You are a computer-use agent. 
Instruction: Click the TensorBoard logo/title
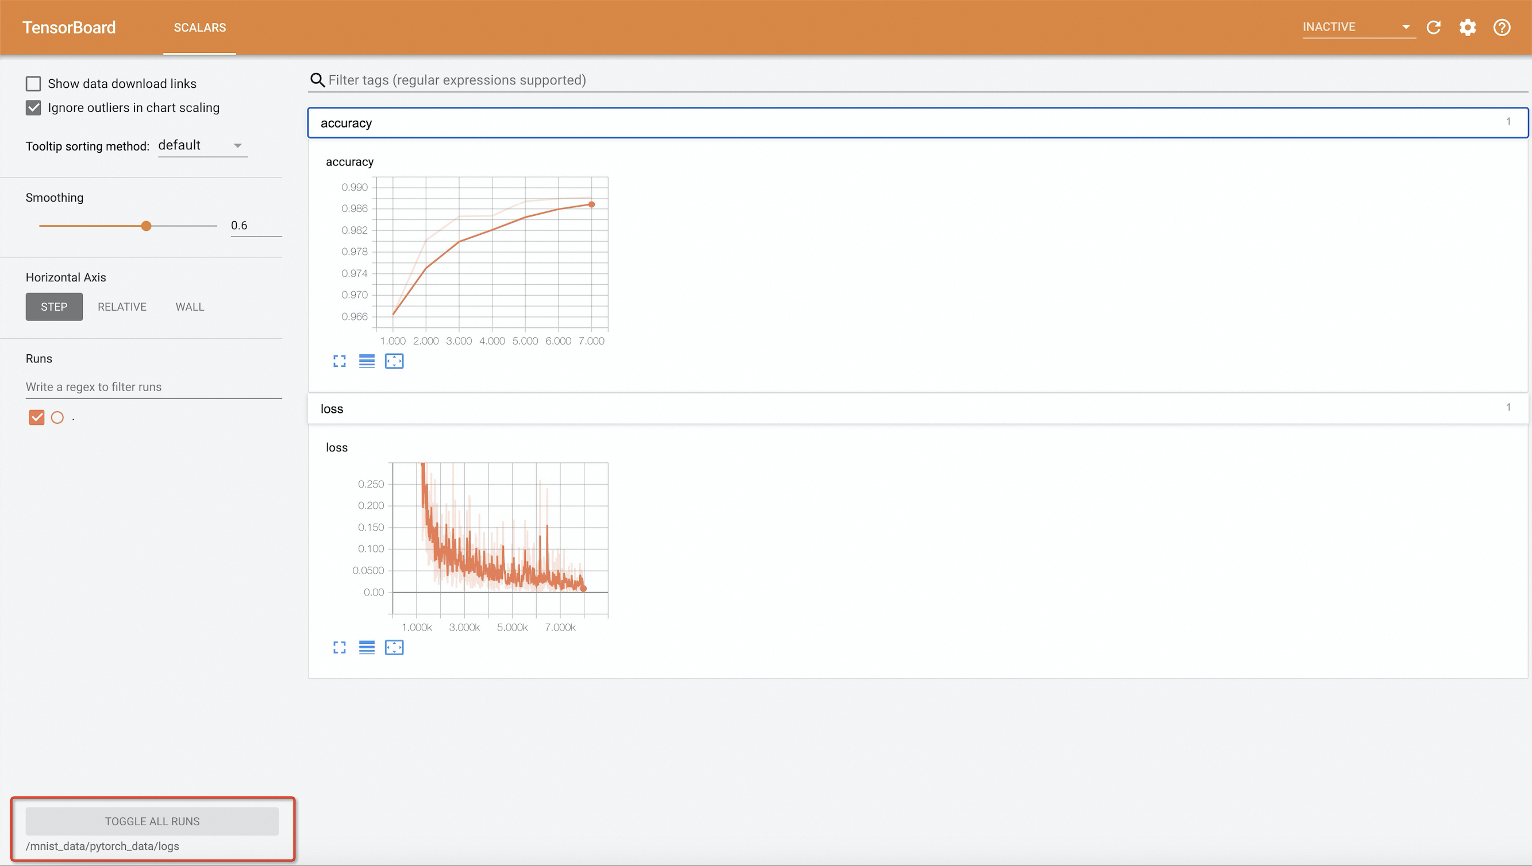[x=68, y=26]
